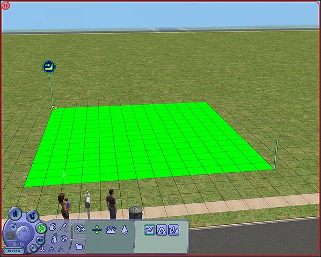
Task: Click the camera rotate control wheel
Action: (x=24, y=233)
